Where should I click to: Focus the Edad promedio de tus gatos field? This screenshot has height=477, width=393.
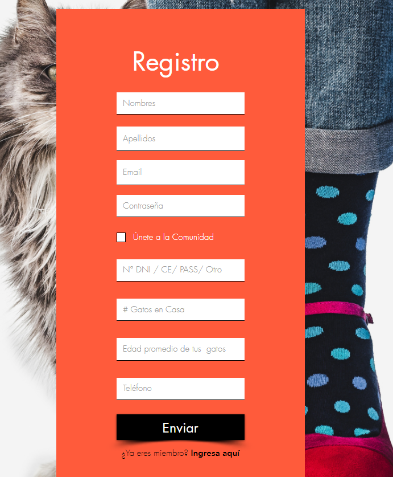pos(180,349)
